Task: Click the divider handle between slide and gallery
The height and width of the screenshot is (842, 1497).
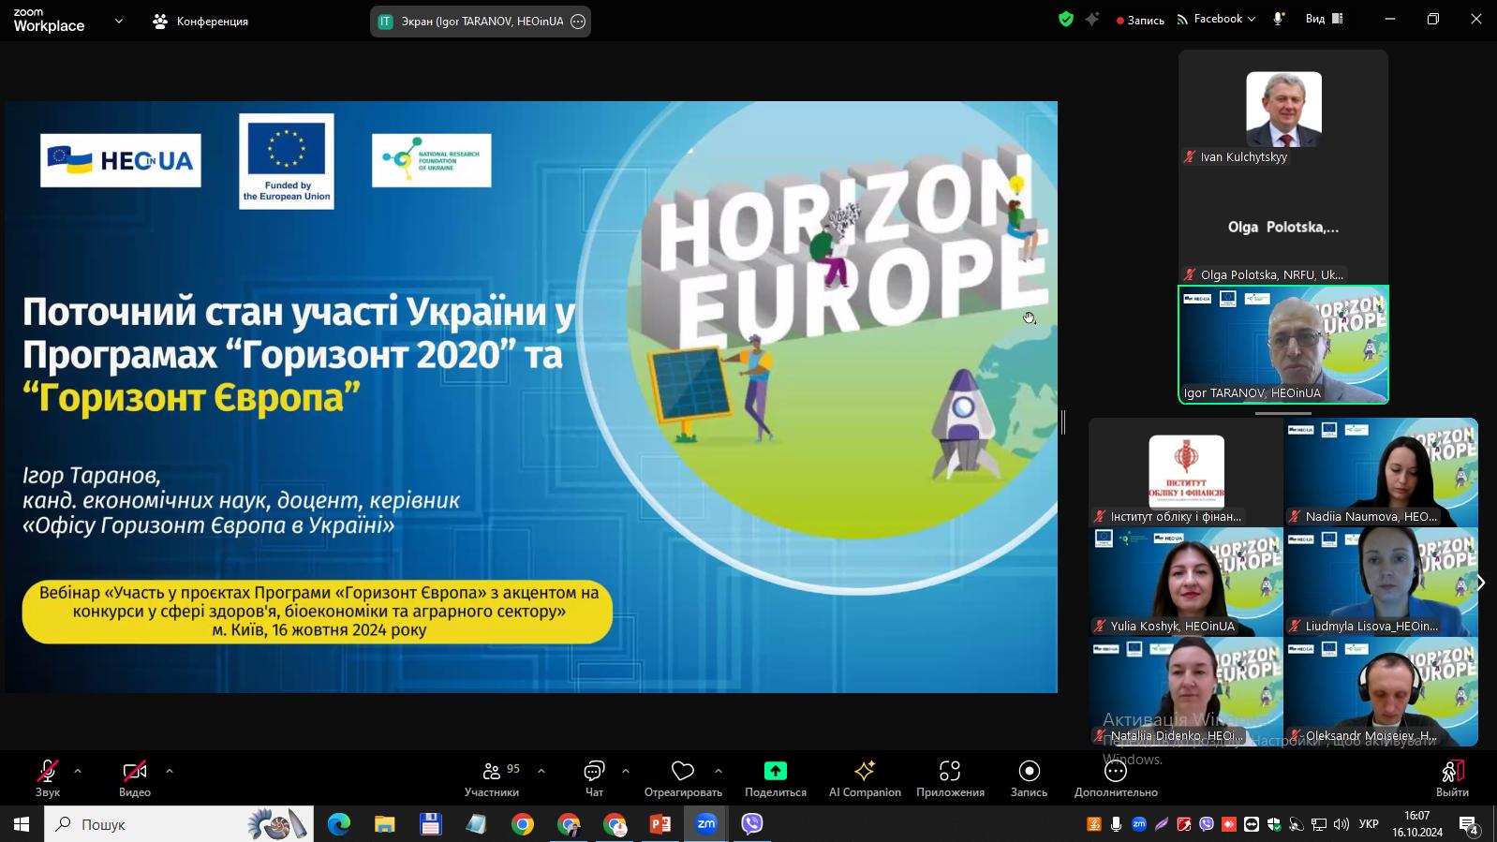Action: [1063, 422]
